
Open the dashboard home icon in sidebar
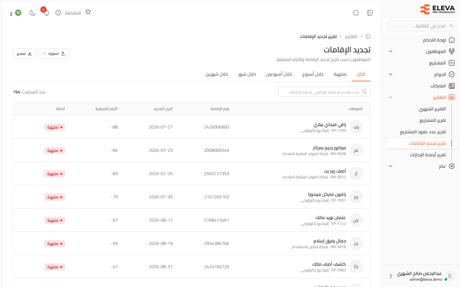pyautogui.click(x=452, y=40)
